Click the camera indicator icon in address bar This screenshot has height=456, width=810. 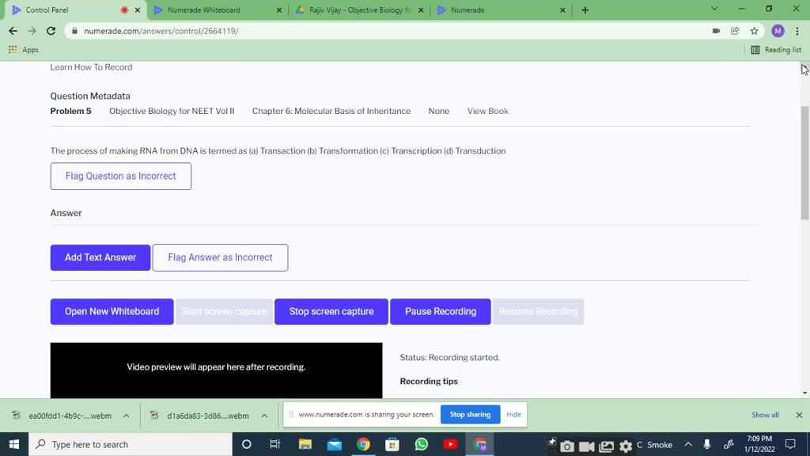[716, 31]
